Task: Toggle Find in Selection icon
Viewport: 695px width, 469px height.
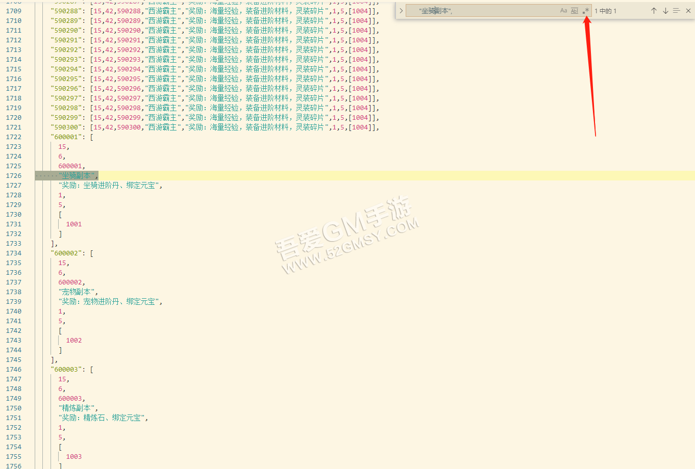Action: point(677,11)
